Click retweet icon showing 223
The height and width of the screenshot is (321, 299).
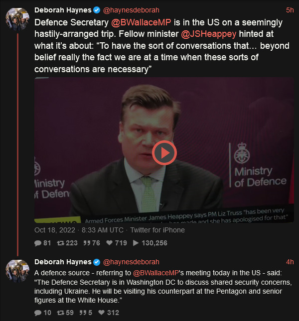[60, 243]
